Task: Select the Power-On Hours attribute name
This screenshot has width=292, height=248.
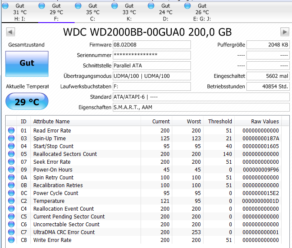Action: click(x=53, y=170)
